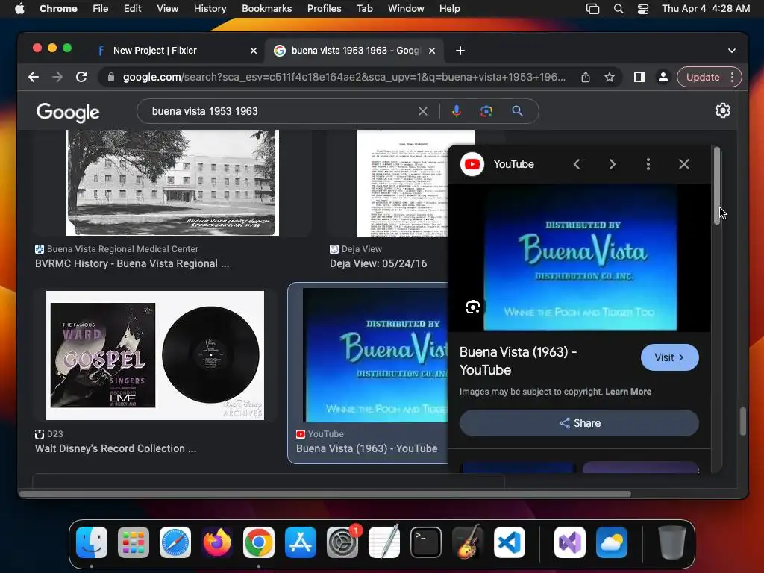Open the Trash in the Dock
This screenshot has width=764, height=573.
pos(672,542)
